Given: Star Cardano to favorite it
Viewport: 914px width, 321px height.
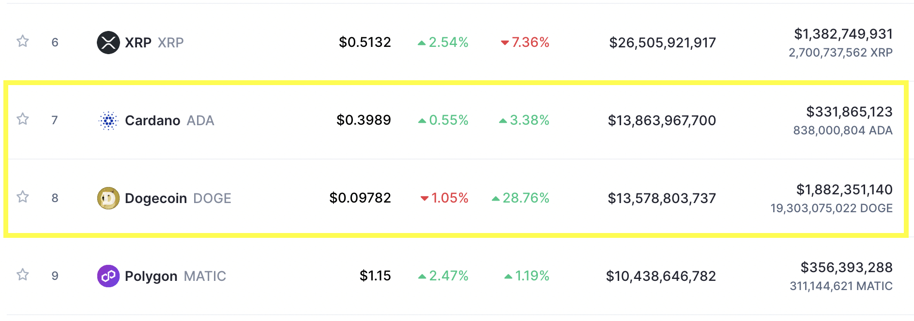Looking at the screenshot, I should point(23,119).
